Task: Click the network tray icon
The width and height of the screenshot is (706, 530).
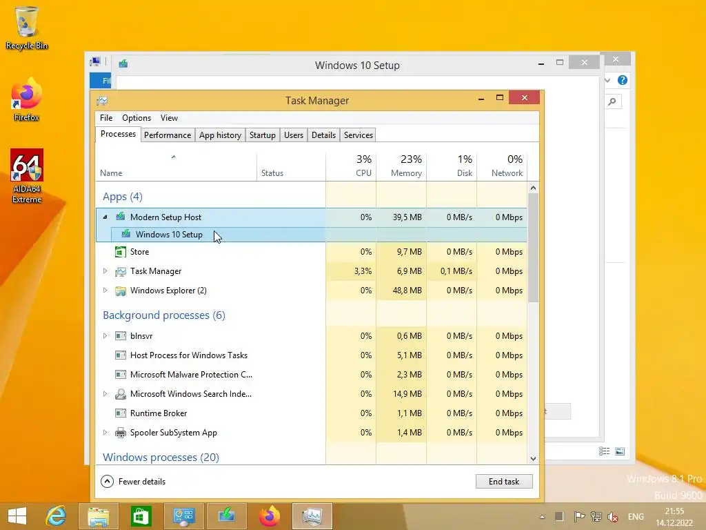Action: tap(596, 516)
